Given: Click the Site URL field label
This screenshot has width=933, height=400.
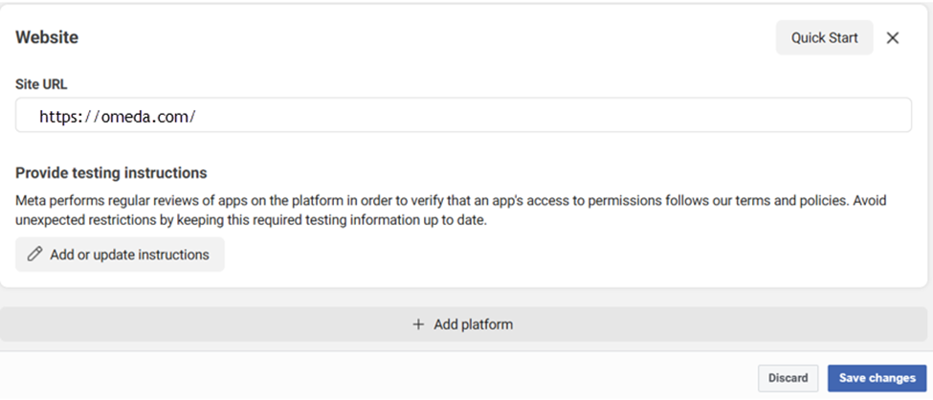Looking at the screenshot, I should pyautogui.click(x=41, y=84).
